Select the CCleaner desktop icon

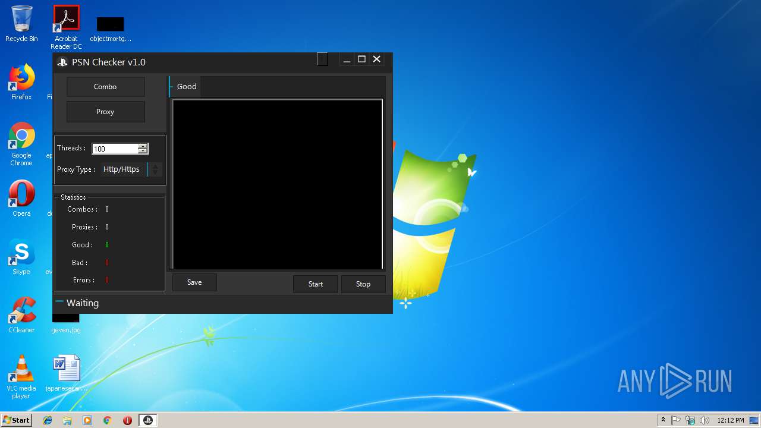pyautogui.click(x=21, y=315)
